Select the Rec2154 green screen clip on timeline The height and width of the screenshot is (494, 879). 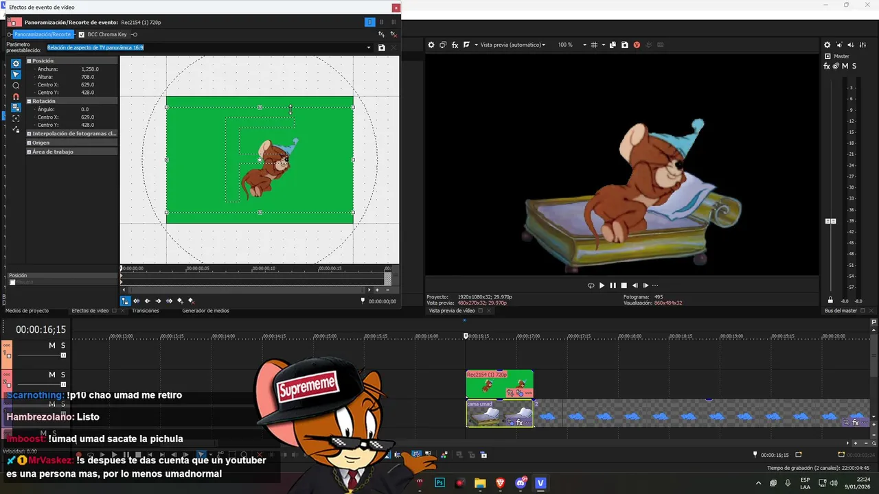tap(499, 384)
